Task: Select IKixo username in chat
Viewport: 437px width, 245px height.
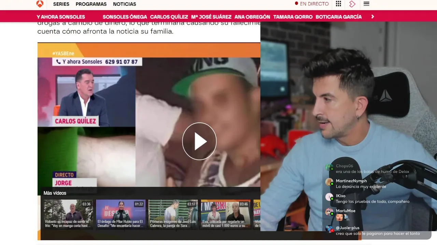Action: click(x=341, y=196)
